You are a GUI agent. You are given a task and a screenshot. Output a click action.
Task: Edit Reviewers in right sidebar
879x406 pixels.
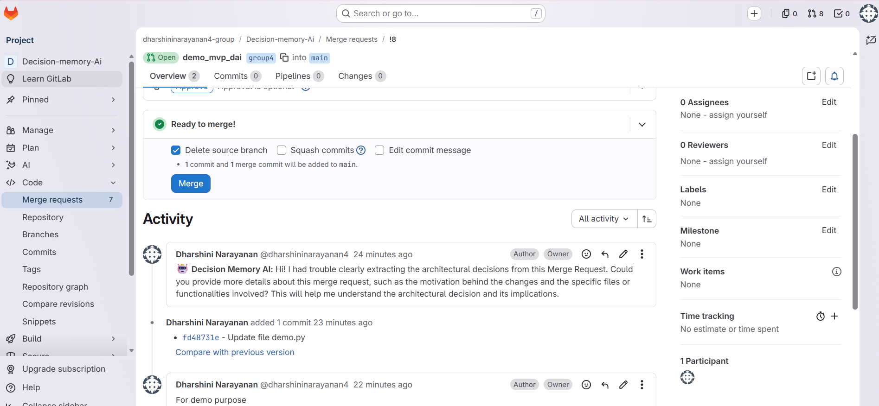[x=829, y=145]
